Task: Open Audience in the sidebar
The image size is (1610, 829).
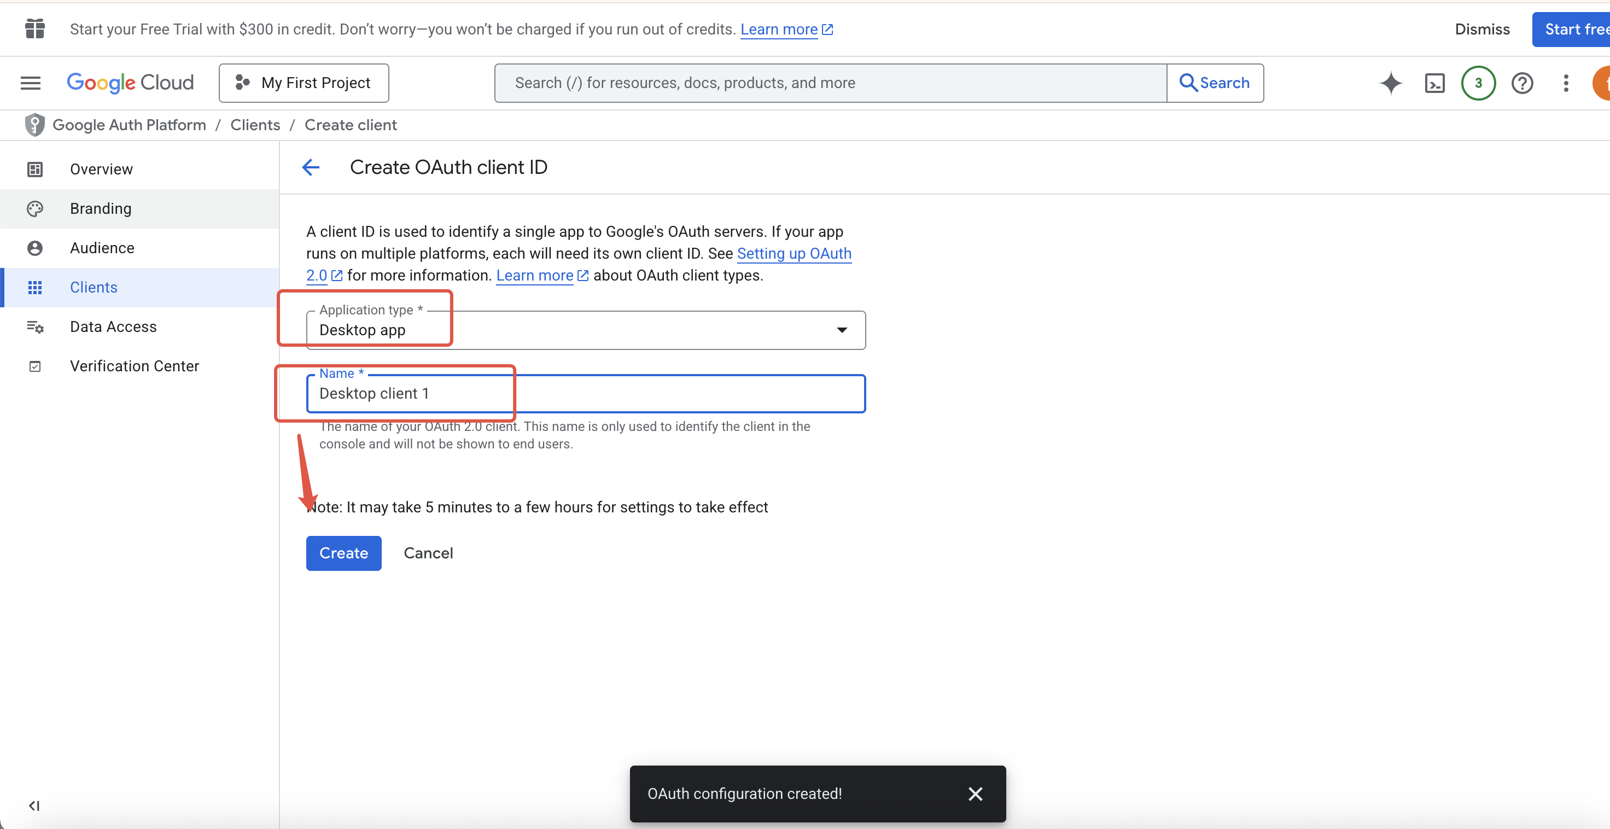Action: [x=139, y=248]
